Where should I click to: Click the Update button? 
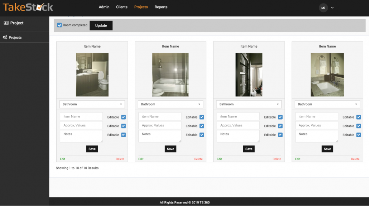point(101,25)
